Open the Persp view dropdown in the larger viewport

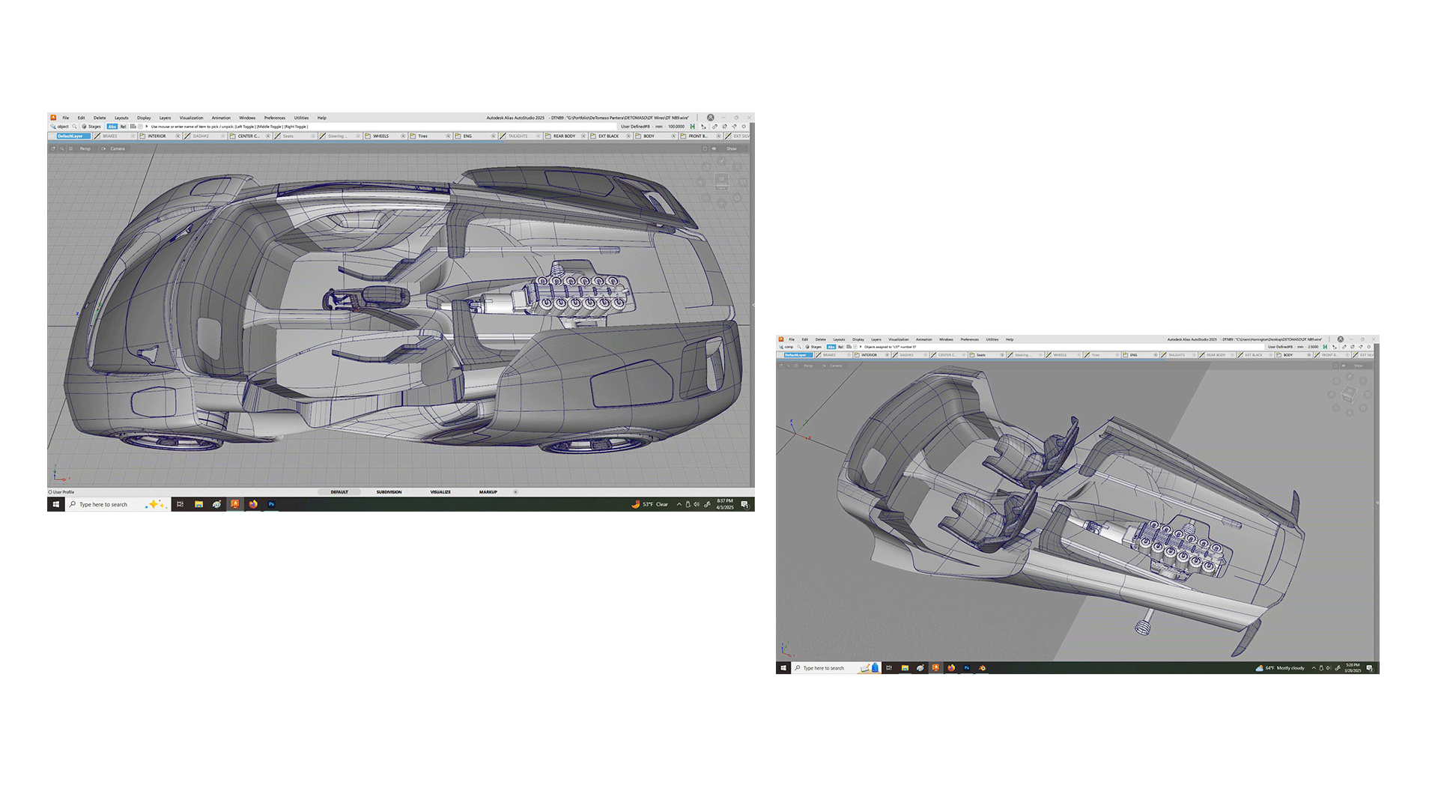(x=85, y=148)
